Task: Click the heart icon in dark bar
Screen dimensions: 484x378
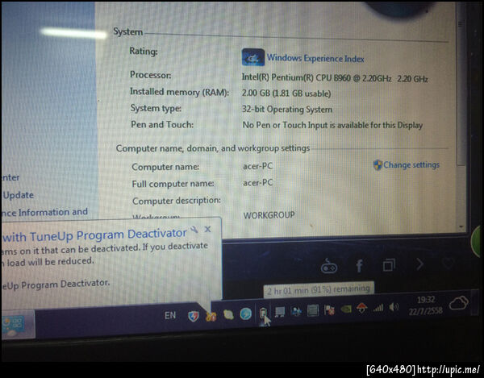Action: pyautogui.click(x=448, y=263)
